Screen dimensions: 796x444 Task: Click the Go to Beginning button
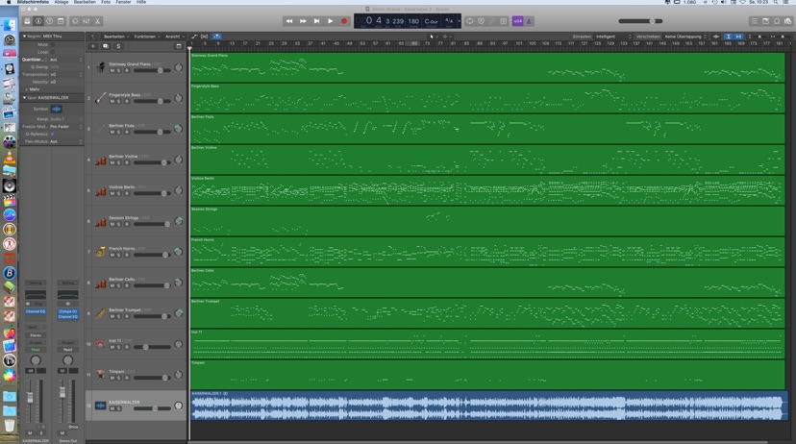tap(317, 21)
